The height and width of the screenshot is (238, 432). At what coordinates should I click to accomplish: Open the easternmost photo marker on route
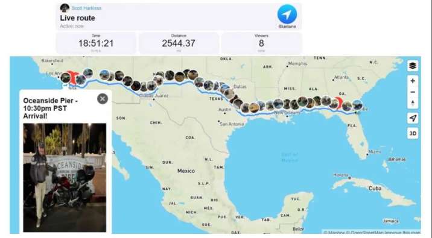coord(357,105)
